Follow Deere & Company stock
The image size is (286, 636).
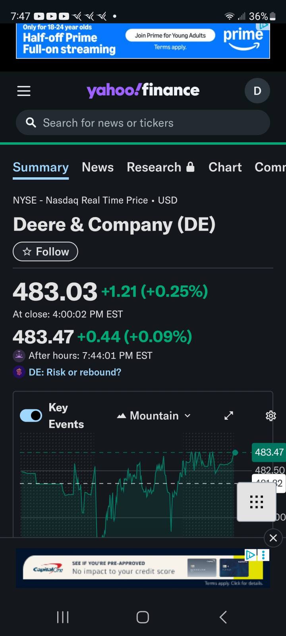click(x=45, y=252)
